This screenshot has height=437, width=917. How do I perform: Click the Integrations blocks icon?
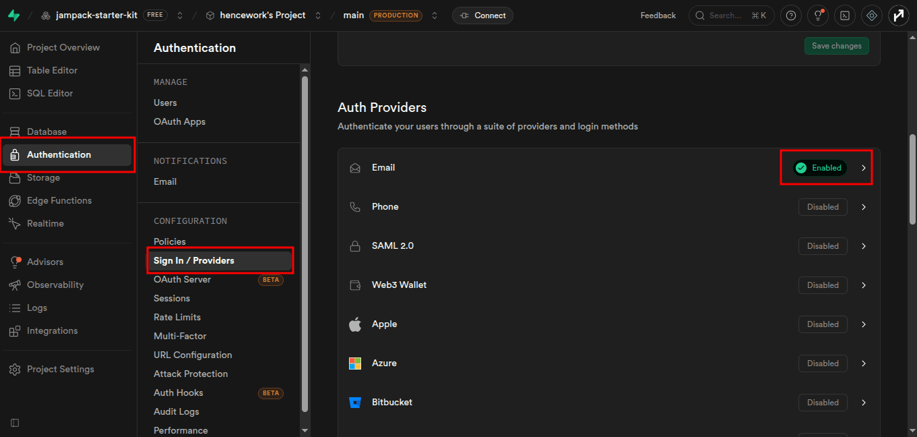click(15, 331)
